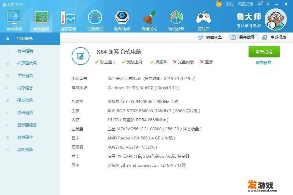293x195 pixels.
Task: Minimize the 鲁大师 window
Action: coord(277,4)
